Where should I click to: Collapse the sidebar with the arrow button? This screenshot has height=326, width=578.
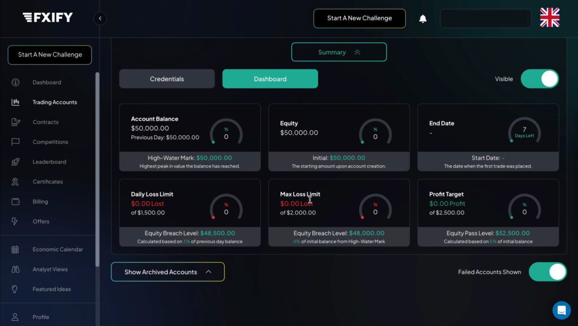tap(100, 18)
